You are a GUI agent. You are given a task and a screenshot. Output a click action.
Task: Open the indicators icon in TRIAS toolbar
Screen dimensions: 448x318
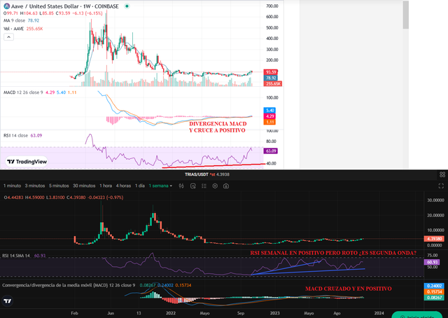click(x=193, y=186)
